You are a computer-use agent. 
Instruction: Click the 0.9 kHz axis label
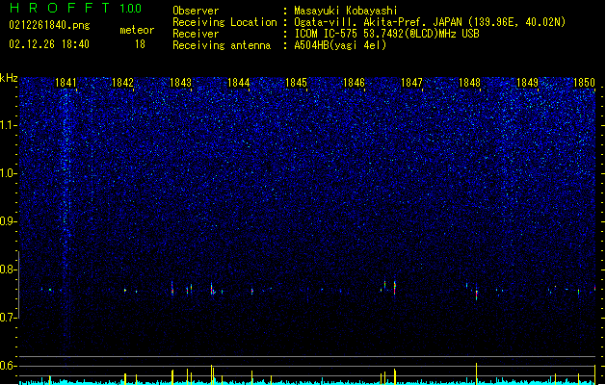point(8,221)
